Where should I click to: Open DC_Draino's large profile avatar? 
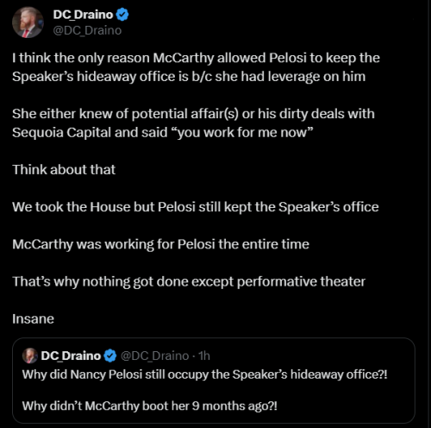pos(28,22)
